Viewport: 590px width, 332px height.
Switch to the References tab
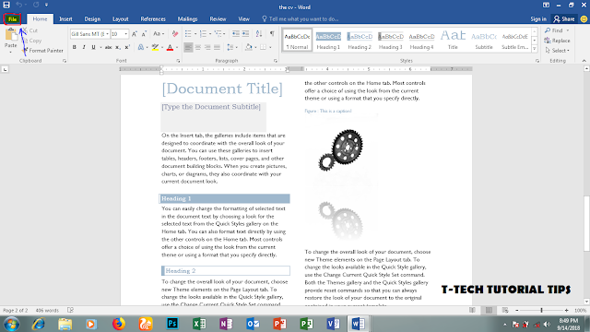[153, 18]
